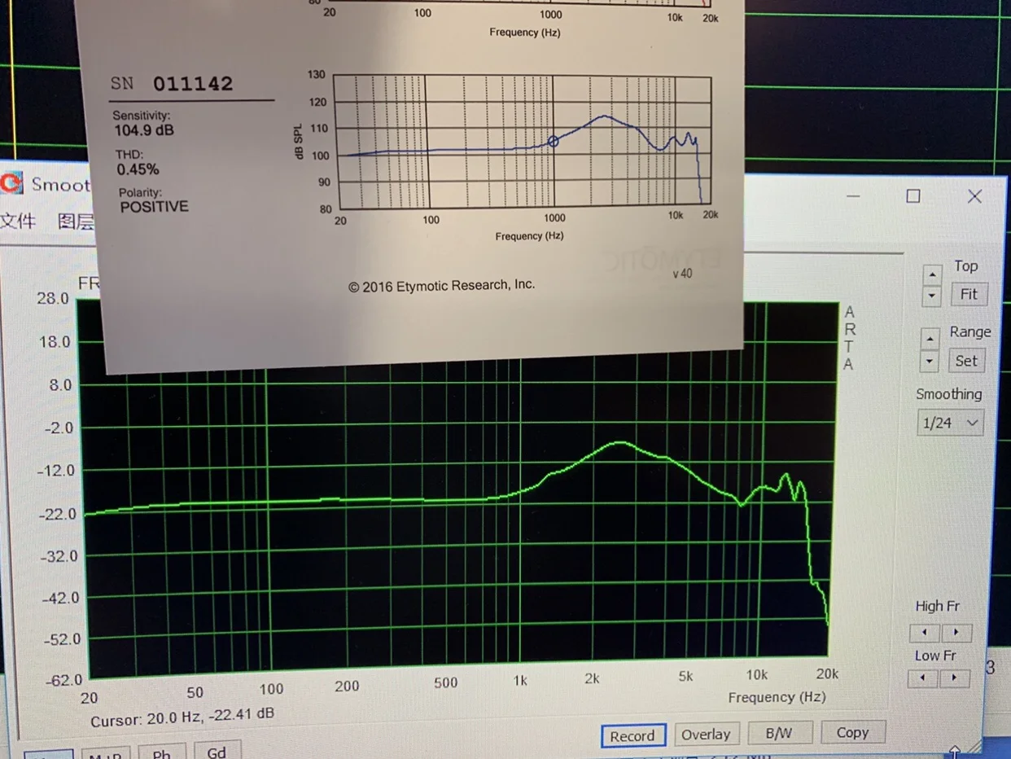Select the Gd group delay button
Viewport: 1011px width, 759px height.
pos(217,752)
